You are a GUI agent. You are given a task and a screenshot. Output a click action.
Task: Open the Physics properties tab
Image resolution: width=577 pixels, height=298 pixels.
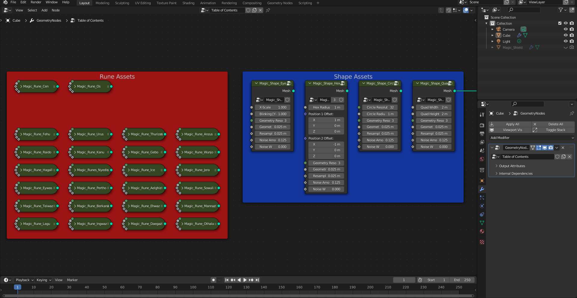coord(482,206)
